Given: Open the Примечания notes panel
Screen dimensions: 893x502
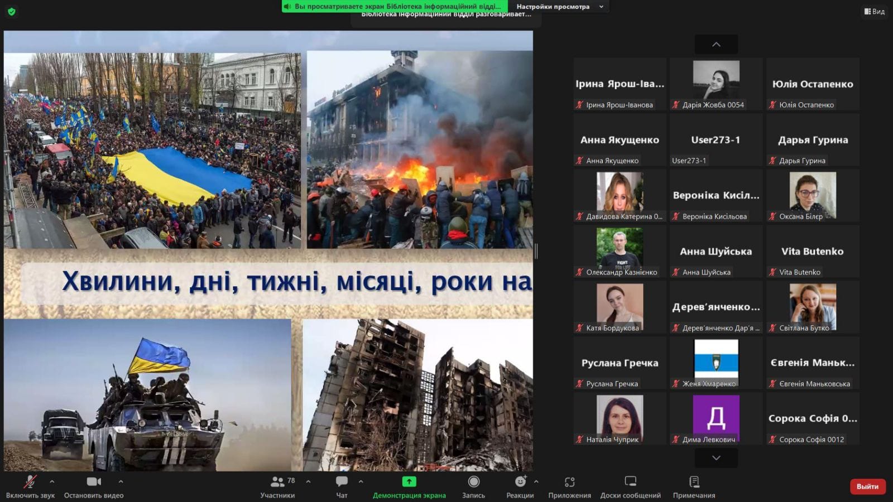Looking at the screenshot, I should pos(694,486).
